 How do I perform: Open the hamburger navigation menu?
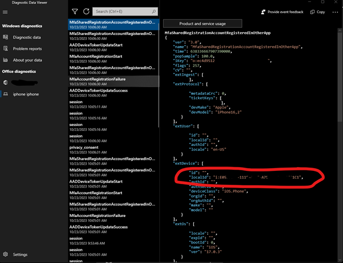5,12
